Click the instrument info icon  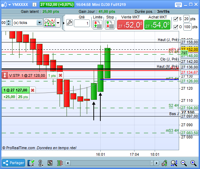(x=34, y=5)
